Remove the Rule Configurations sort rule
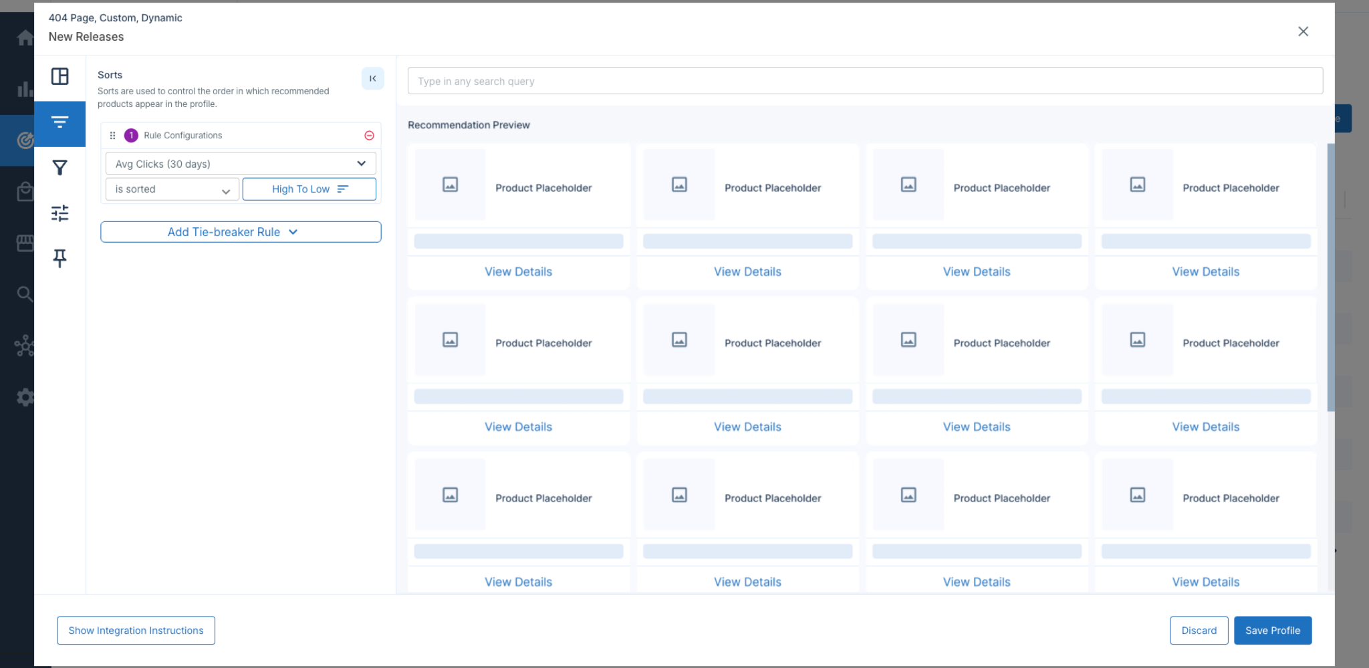 pyautogui.click(x=369, y=135)
